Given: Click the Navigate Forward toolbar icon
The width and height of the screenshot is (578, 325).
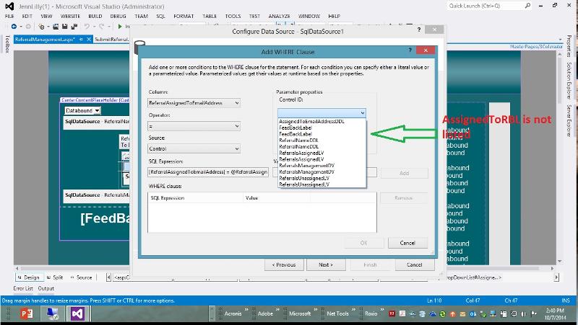Looking at the screenshot, I should [28, 27].
